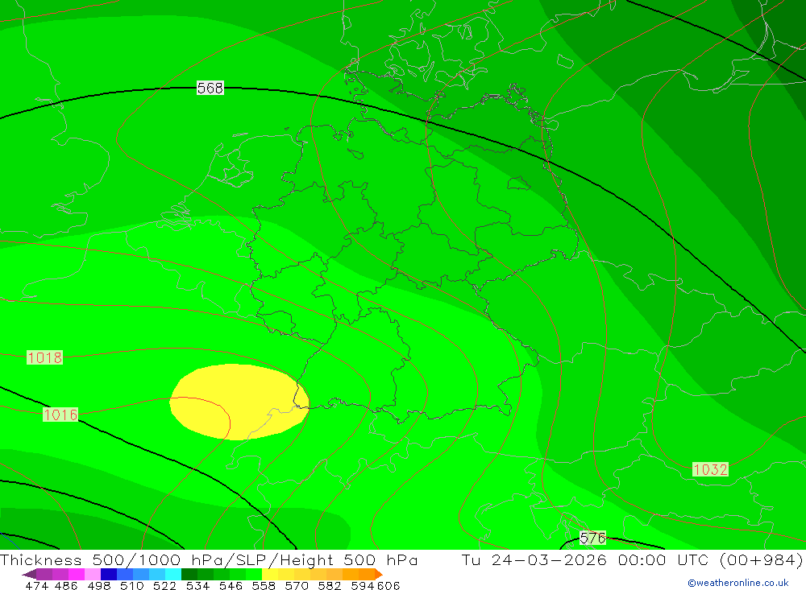Click legend value 486
The height and width of the screenshot is (590, 806).
tap(66, 585)
